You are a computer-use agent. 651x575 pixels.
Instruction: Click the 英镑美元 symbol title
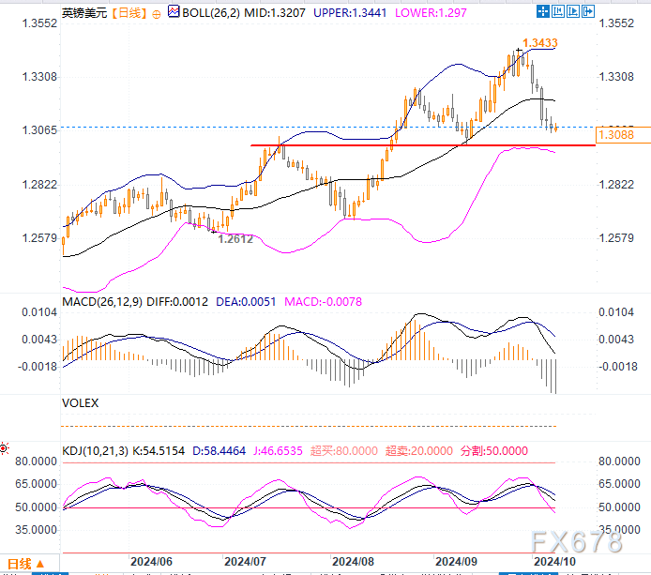(84, 13)
